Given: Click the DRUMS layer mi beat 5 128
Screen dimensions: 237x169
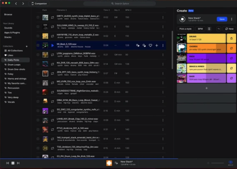Looking at the screenshot, I should click(x=207, y=38).
